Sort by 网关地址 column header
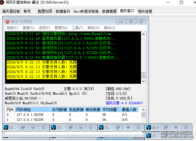The image size is (196, 141). pyautogui.click(x=33, y=110)
